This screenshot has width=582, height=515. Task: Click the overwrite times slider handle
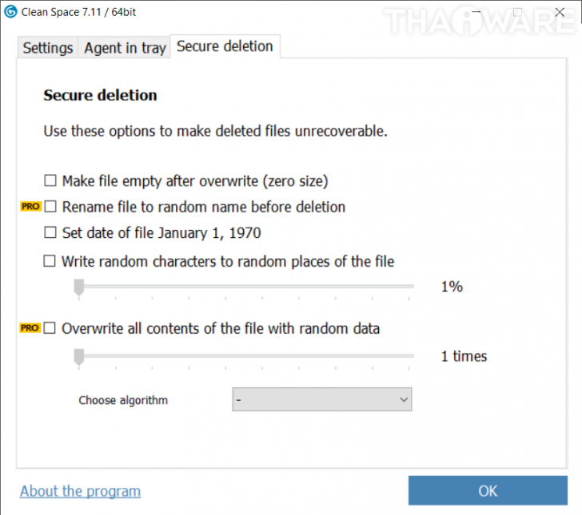coord(78,356)
